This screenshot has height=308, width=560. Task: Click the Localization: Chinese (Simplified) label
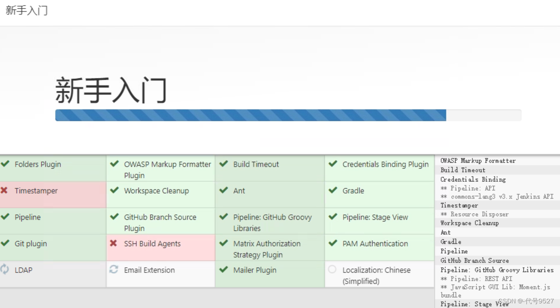tap(376, 275)
